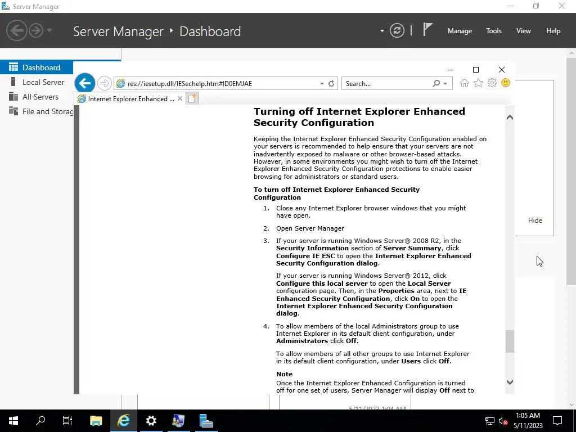Open the Windows Start menu

[13, 421]
